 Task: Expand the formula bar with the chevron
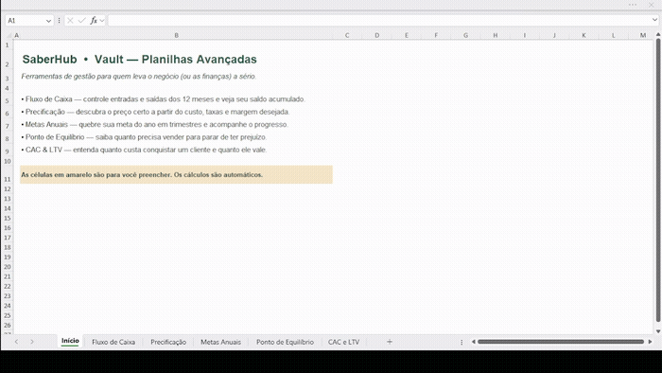click(x=654, y=20)
